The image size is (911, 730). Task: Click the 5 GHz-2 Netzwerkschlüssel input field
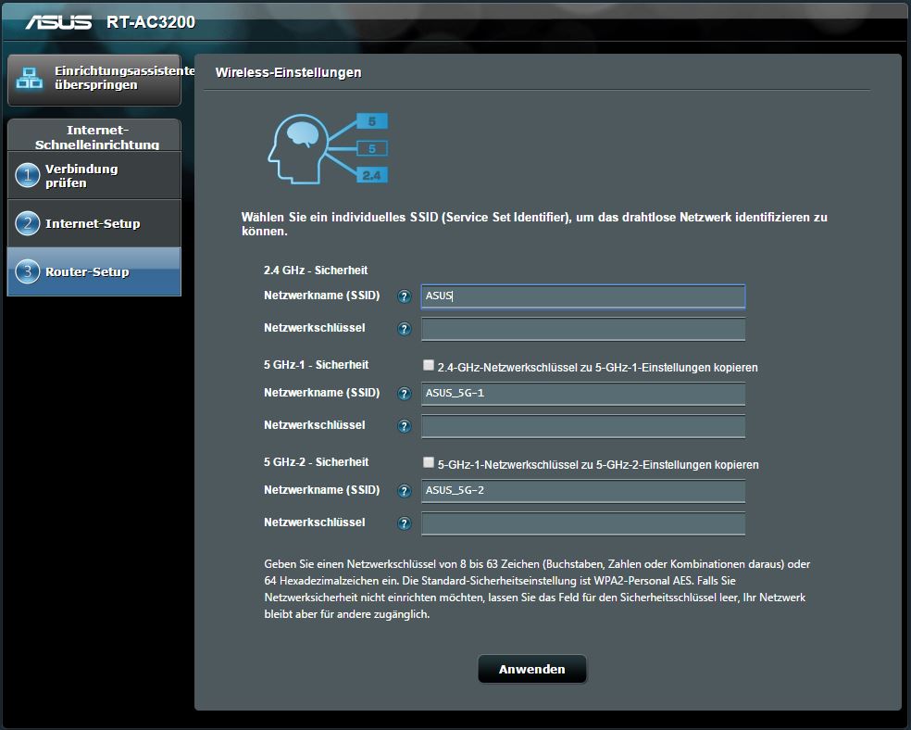(582, 523)
